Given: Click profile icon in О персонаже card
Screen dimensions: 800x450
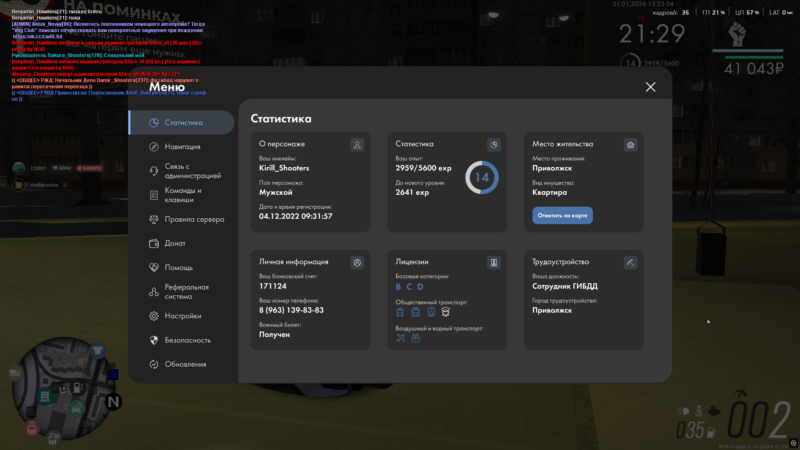Looking at the screenshot, I should [357, 145].
